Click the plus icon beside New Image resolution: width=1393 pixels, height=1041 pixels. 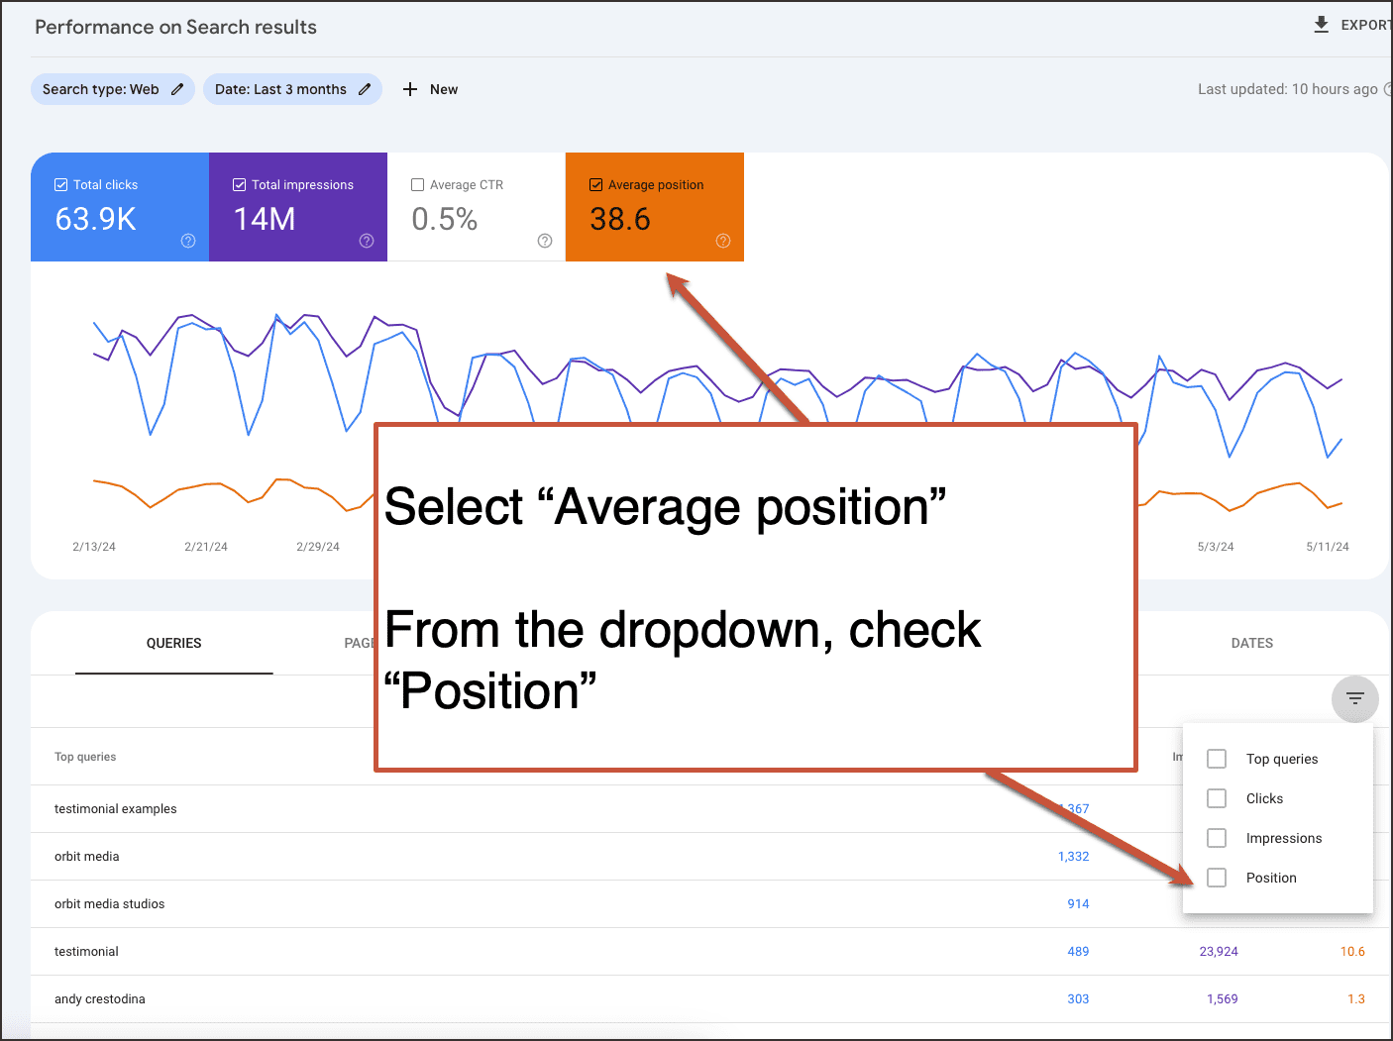tap(410, 89)
